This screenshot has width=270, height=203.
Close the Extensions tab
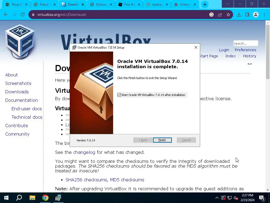195,5
